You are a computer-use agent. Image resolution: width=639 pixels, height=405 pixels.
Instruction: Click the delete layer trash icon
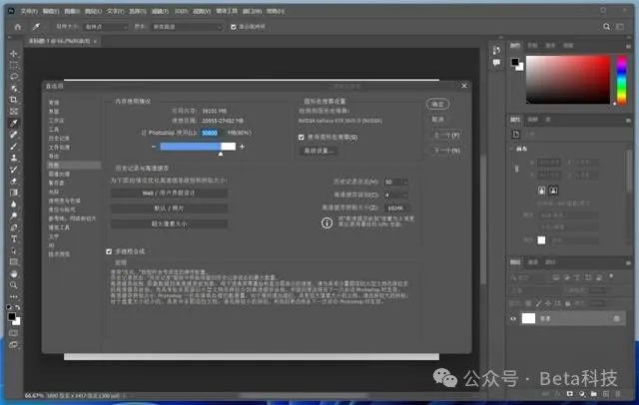(x=618, y=394)
